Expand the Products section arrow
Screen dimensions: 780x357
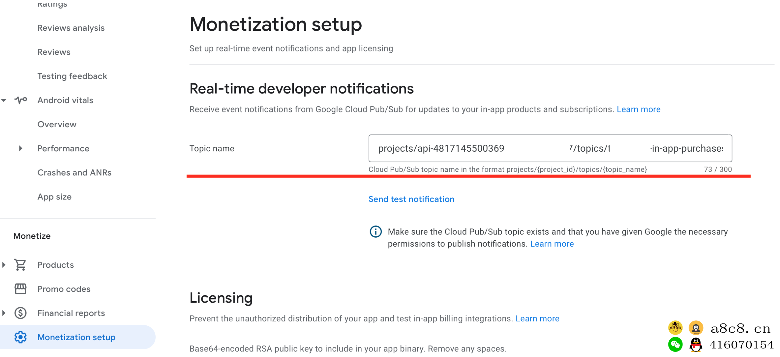coord(4,264)
